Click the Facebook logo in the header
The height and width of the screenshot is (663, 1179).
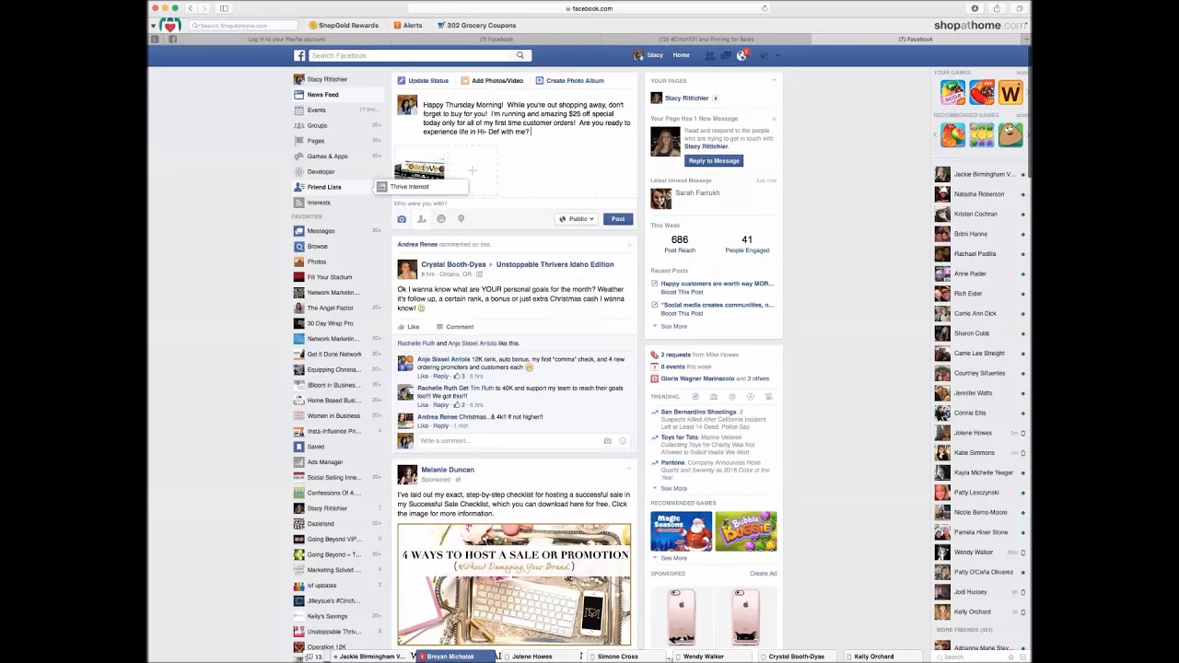point(299,55)
